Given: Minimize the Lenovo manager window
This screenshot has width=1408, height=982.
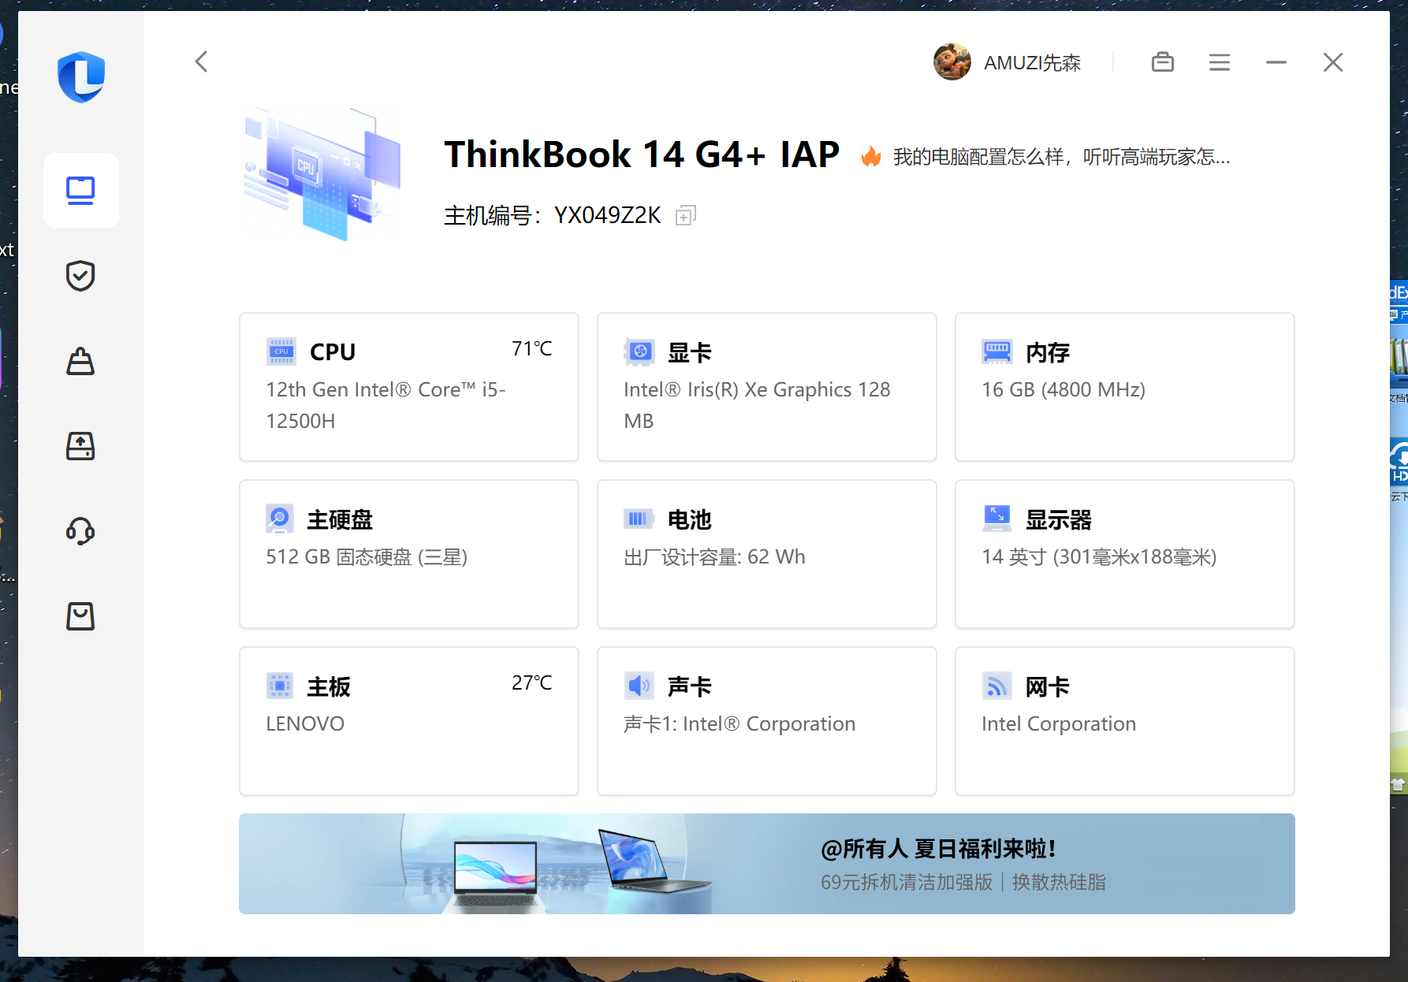Looking at the screenshot, I should point(1276,62).
